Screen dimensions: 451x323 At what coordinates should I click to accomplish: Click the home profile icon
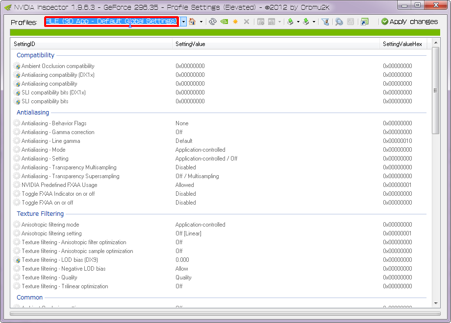(192, 22)
